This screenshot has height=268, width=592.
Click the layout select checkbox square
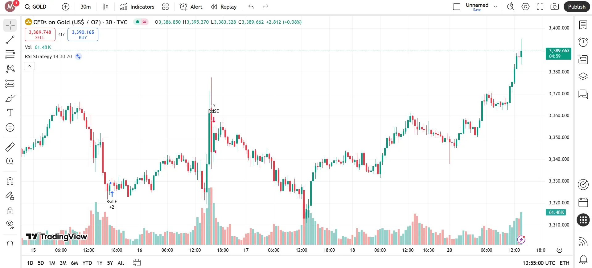(457, 7)
